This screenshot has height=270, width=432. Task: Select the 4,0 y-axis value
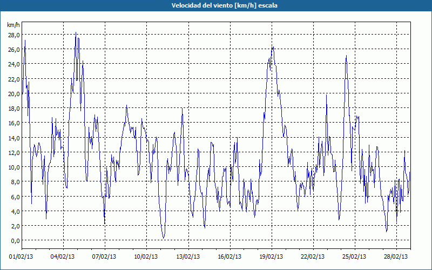point(15,211)
